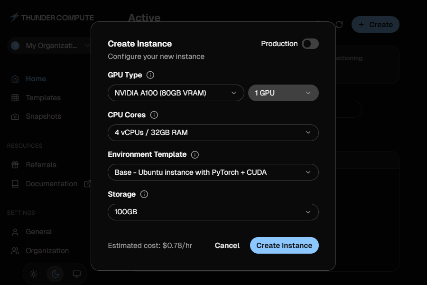
Task: Click the Environment Template info icon
Action: coord(195,154)
